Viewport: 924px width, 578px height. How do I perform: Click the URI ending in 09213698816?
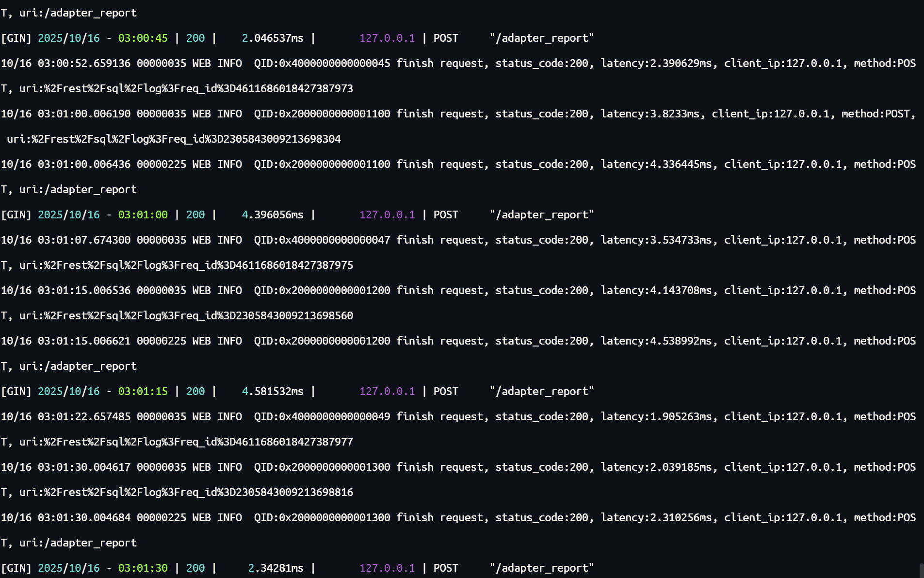[x=186, y=493]
